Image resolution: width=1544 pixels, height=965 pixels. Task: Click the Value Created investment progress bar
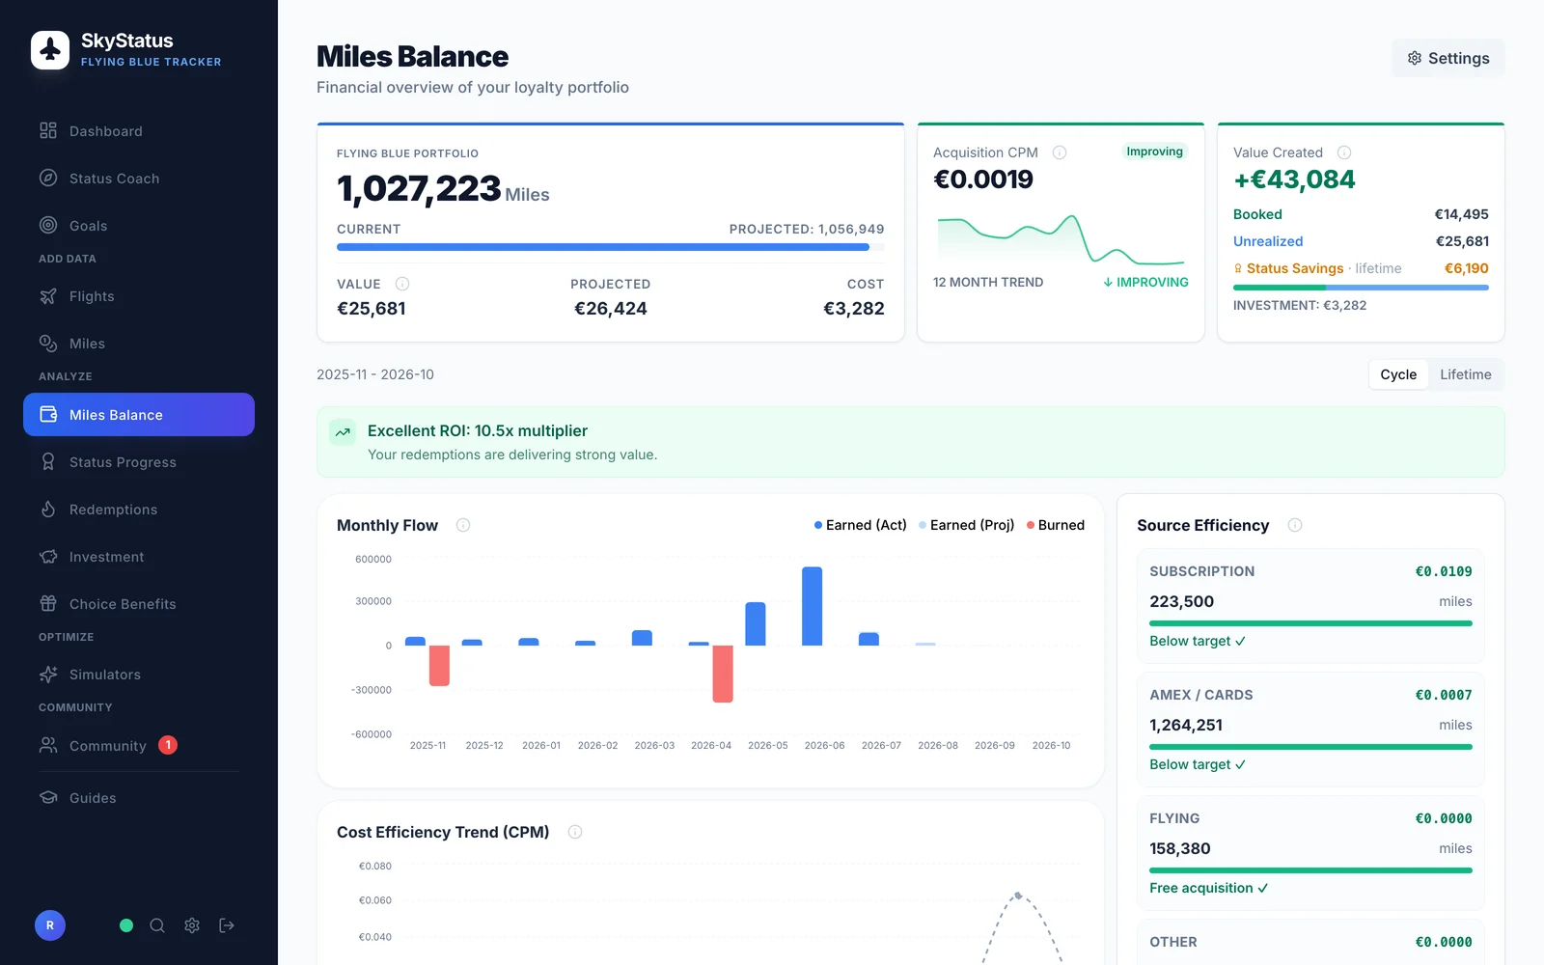(1361, 288)
